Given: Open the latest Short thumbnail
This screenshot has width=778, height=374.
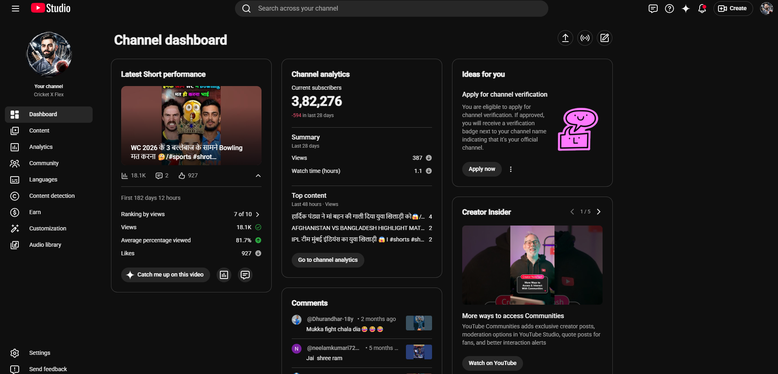Looking at the screenshot, I should [191, 126].
